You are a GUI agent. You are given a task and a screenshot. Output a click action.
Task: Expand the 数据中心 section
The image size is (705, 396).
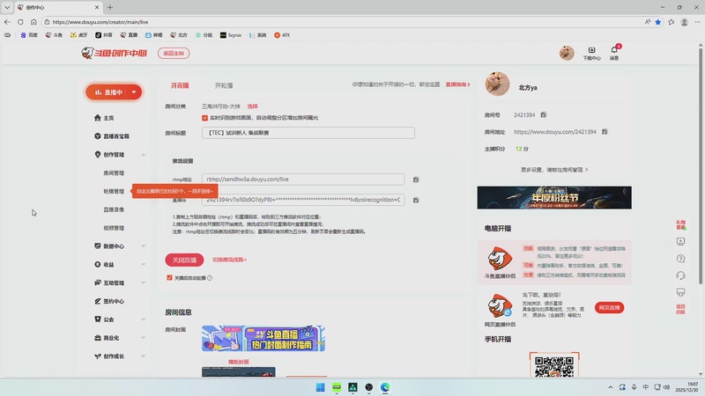point(143,246)
